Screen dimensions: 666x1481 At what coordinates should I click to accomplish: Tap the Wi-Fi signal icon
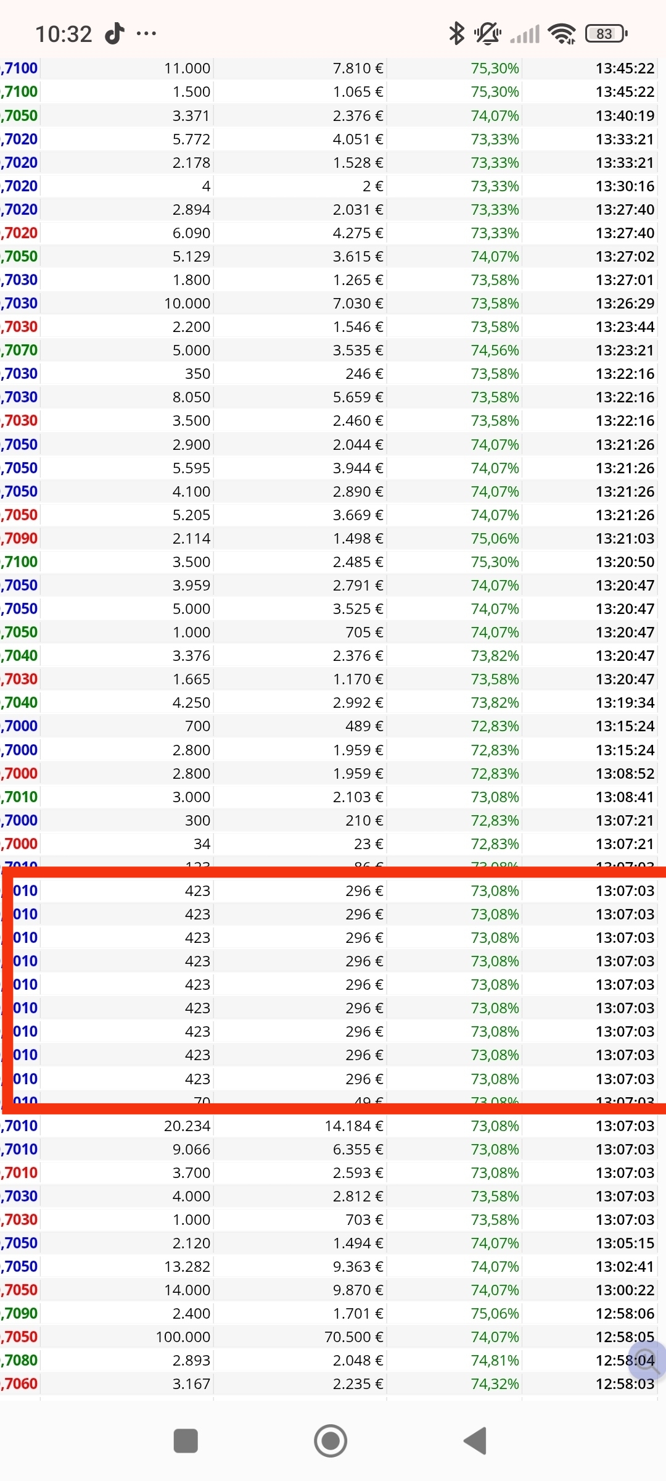[562, 33]
